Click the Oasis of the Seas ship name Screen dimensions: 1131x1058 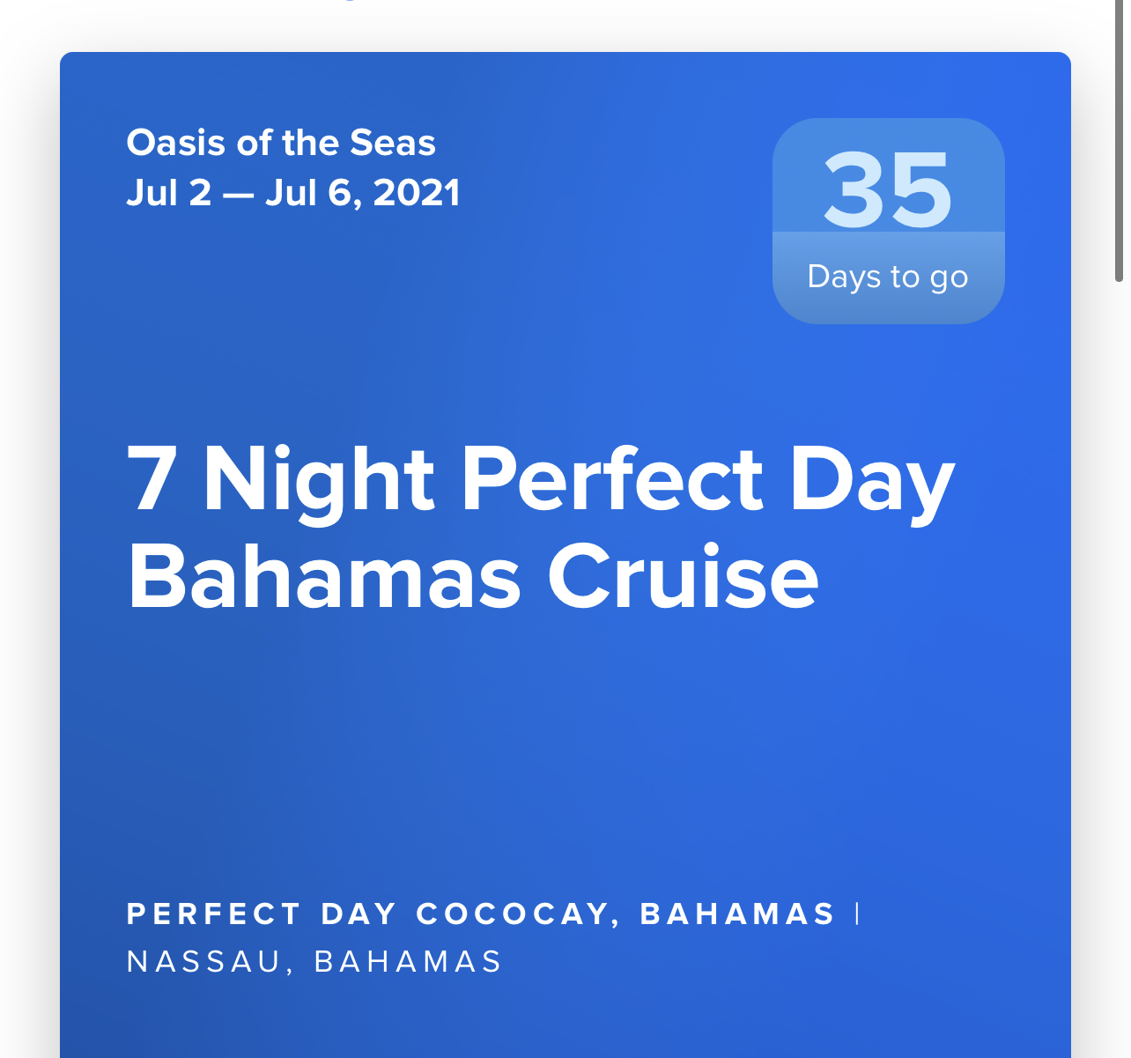pyautogui.click(x=281, y=143)
